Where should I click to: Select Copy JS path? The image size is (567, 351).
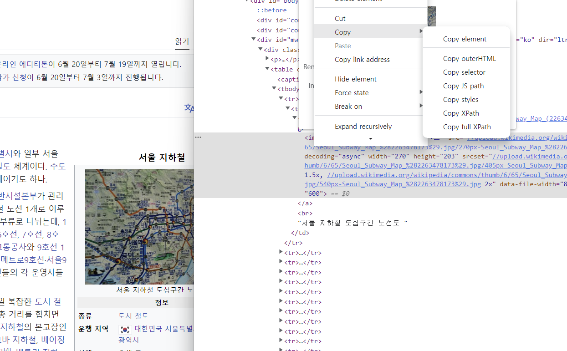[466, 86]
